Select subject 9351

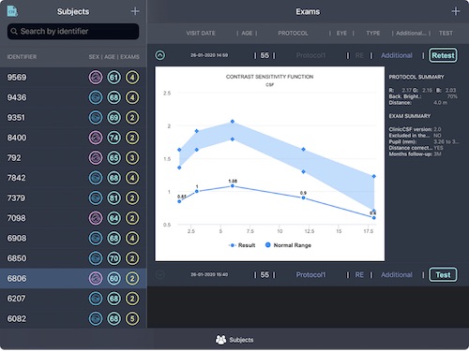tap(73, 118)
